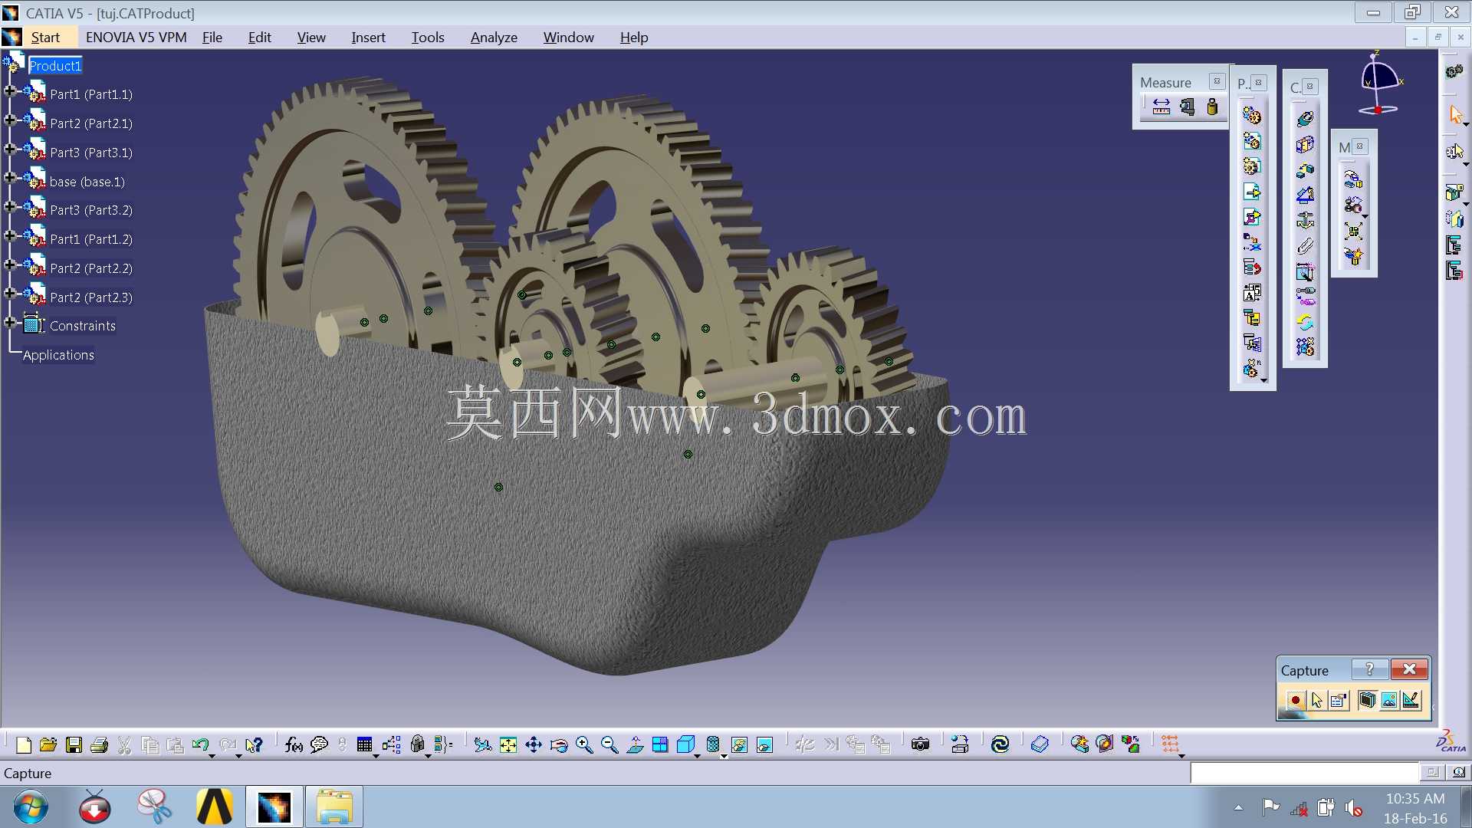Screen dimensions: 1472x828
Task: Insert an Existing Component
Action: point(1252,192)
